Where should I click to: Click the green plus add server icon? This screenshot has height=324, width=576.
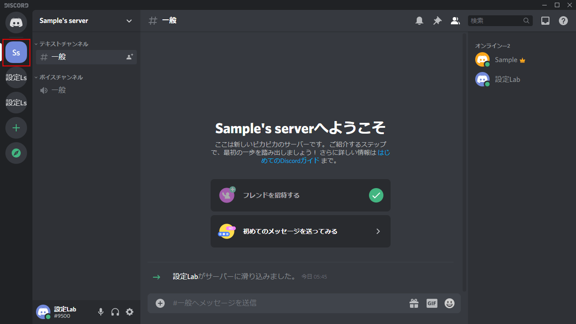[16, 128]
